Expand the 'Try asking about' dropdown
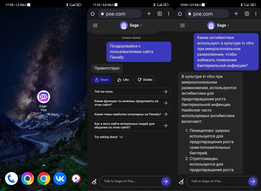The height and width of the screenshot is (191, 261). 109,137
